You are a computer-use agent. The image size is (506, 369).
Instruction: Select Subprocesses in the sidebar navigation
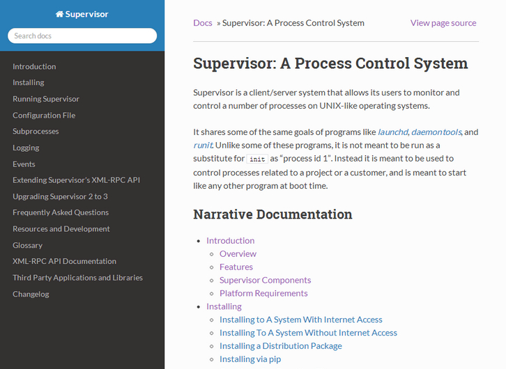(x=36, y=132)
